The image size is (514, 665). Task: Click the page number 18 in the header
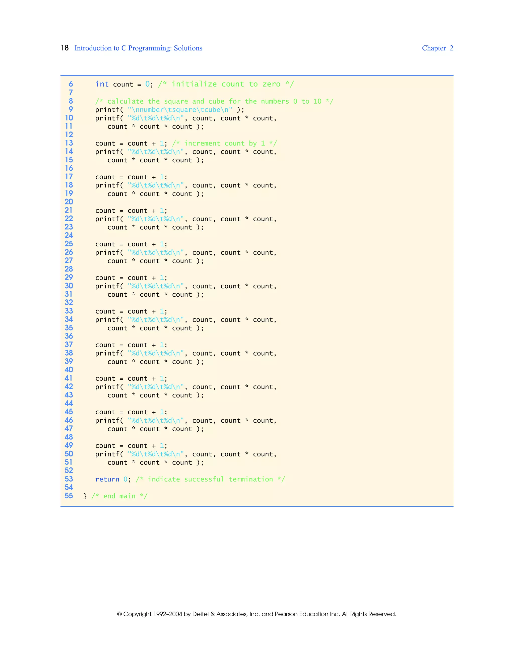[65, 48]
